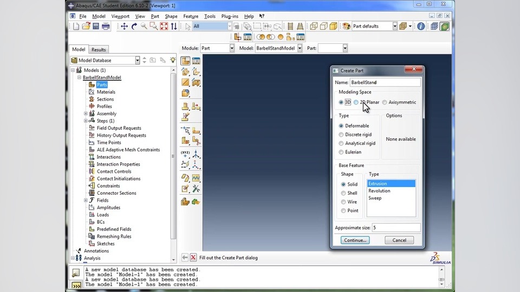Open the Plug-ins menu
Image resolution: width=520 pixels, height=292 pixels.
click(x=230, y=16)
